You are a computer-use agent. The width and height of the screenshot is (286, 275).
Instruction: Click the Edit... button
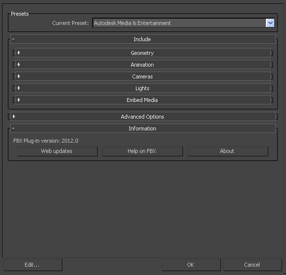(x=33, y=265)
